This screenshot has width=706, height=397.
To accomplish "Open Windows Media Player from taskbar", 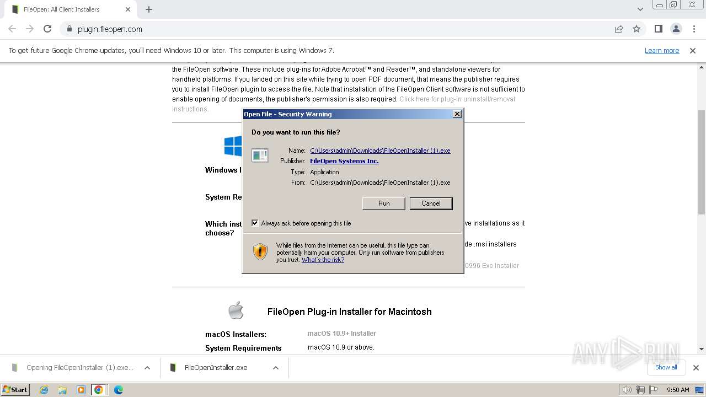I will (81, 390).
